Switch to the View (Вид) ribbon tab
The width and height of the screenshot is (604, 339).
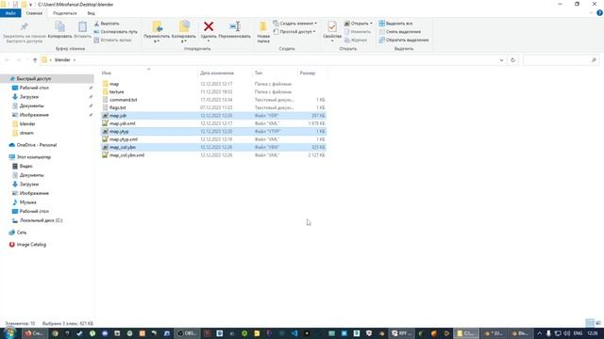pos(91,13)
